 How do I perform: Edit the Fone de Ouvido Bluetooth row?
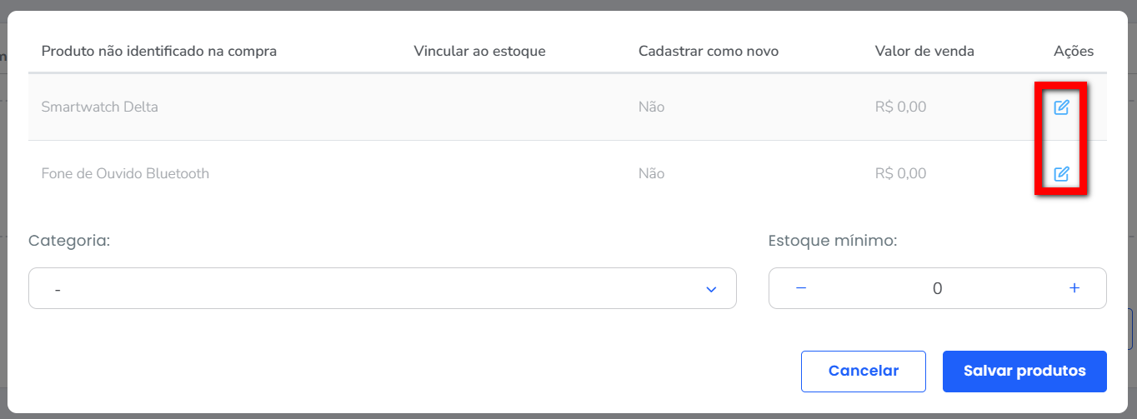(1061, 174)
